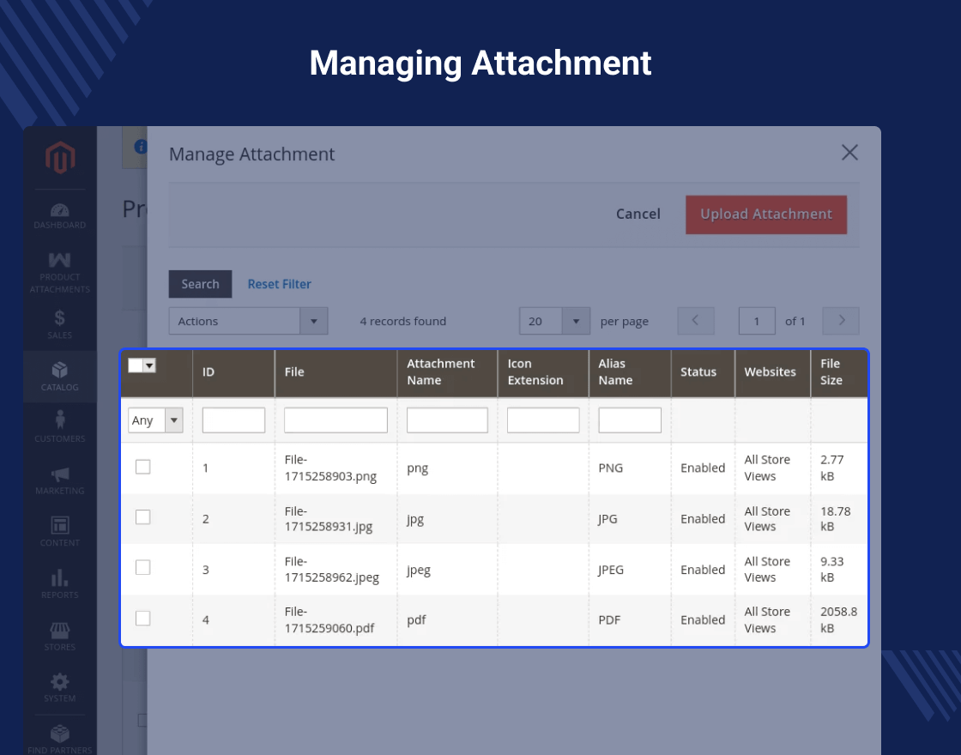Tick checkbox for File-1715258962.jpeg row
Screen dimensions: 961x755
pyautogui.click(x=142, y=567)
